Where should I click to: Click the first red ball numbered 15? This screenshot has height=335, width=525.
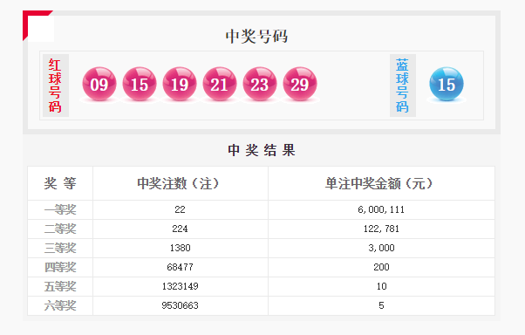pos(140,84)
